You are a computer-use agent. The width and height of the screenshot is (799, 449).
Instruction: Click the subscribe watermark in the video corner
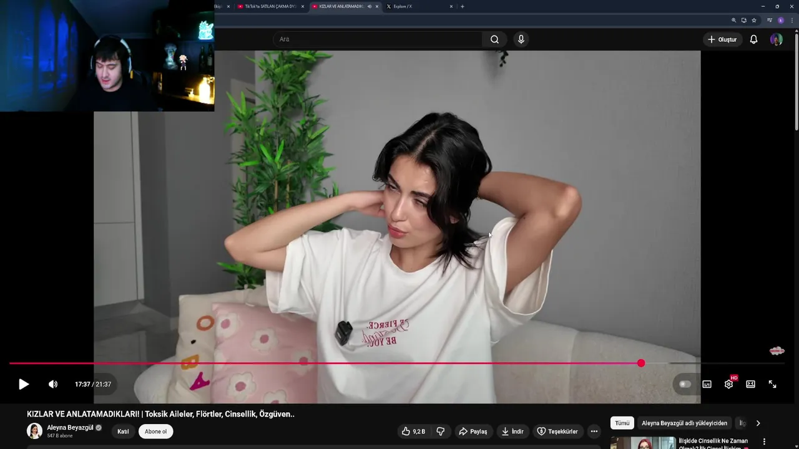click(777, 351)
